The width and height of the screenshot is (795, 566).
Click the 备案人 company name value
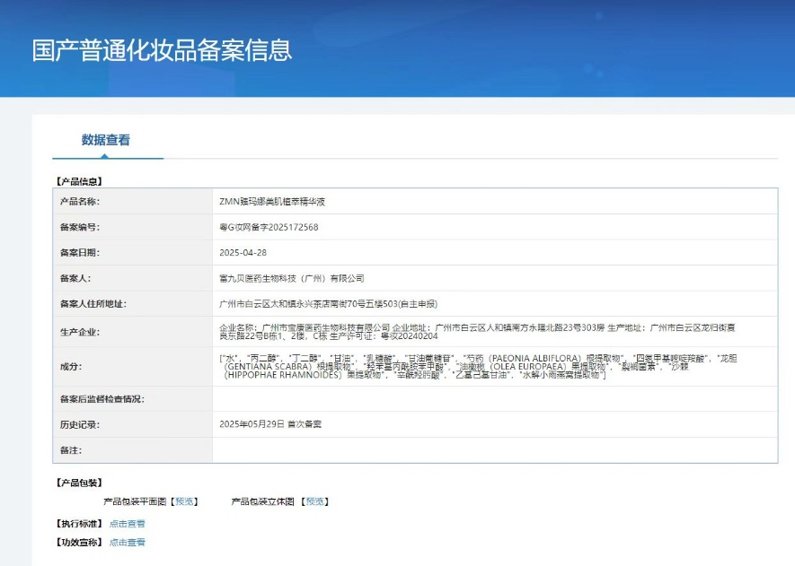(292, 279)
